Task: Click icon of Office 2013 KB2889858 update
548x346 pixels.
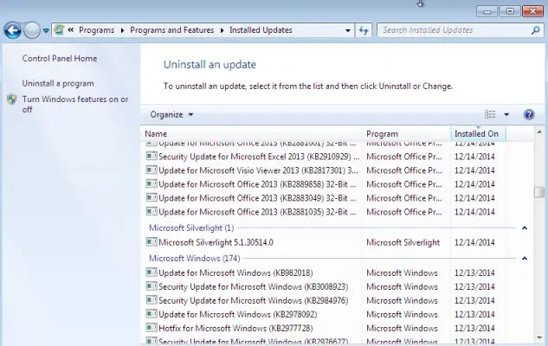Action: [x=152, y=183]
